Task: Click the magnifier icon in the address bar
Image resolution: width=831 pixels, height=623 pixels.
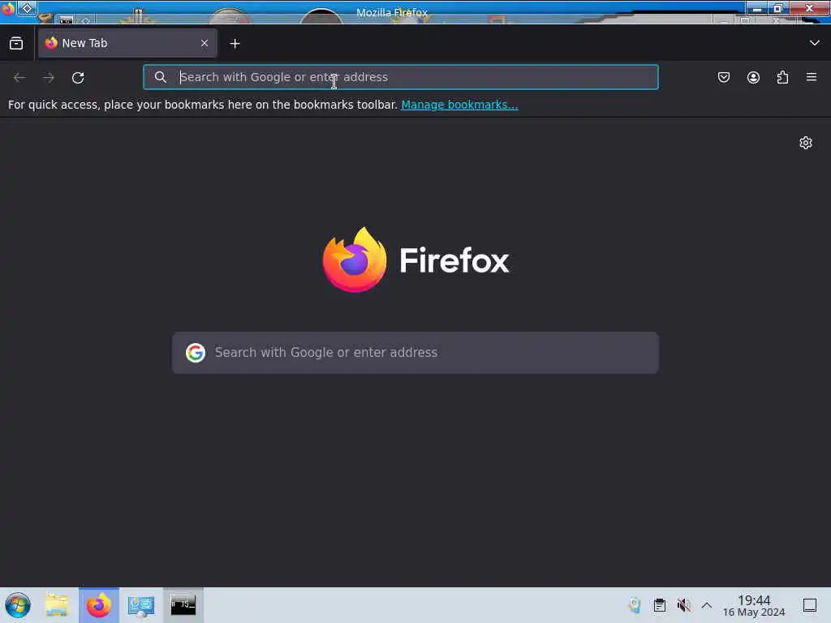Action: tap(161, 77)
